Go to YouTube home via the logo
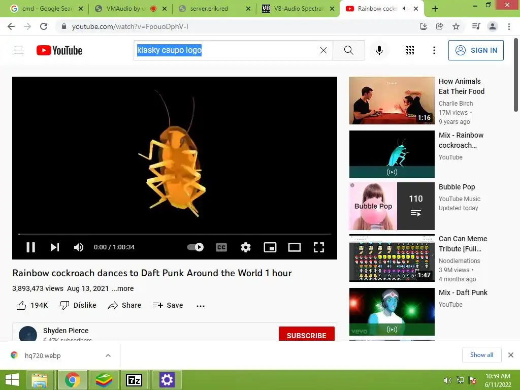 (x=59, y=50)
